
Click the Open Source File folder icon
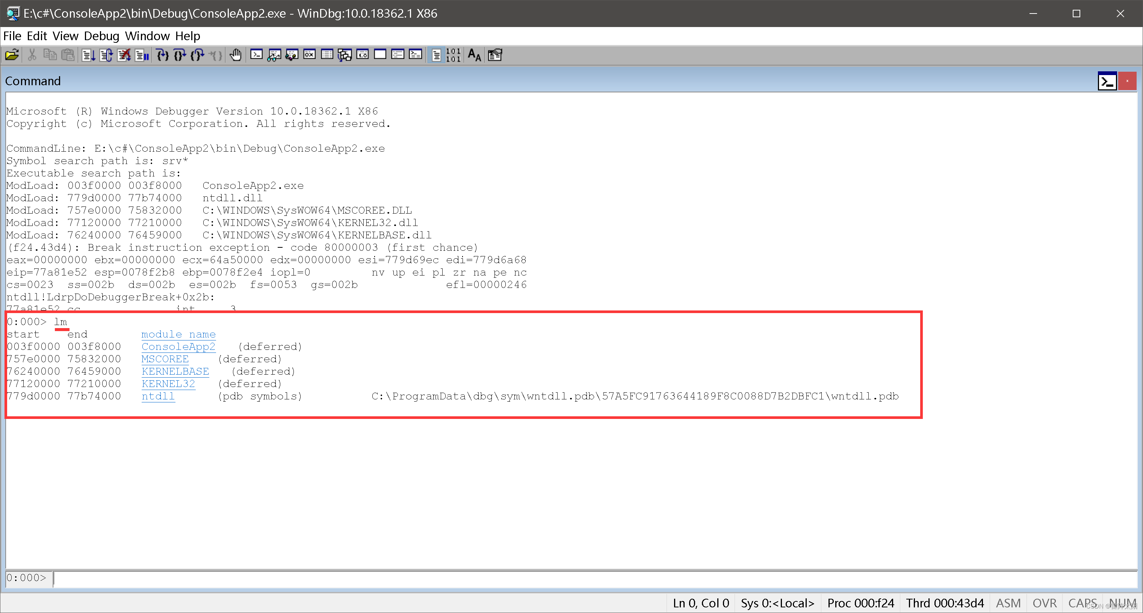coord(12,54)
